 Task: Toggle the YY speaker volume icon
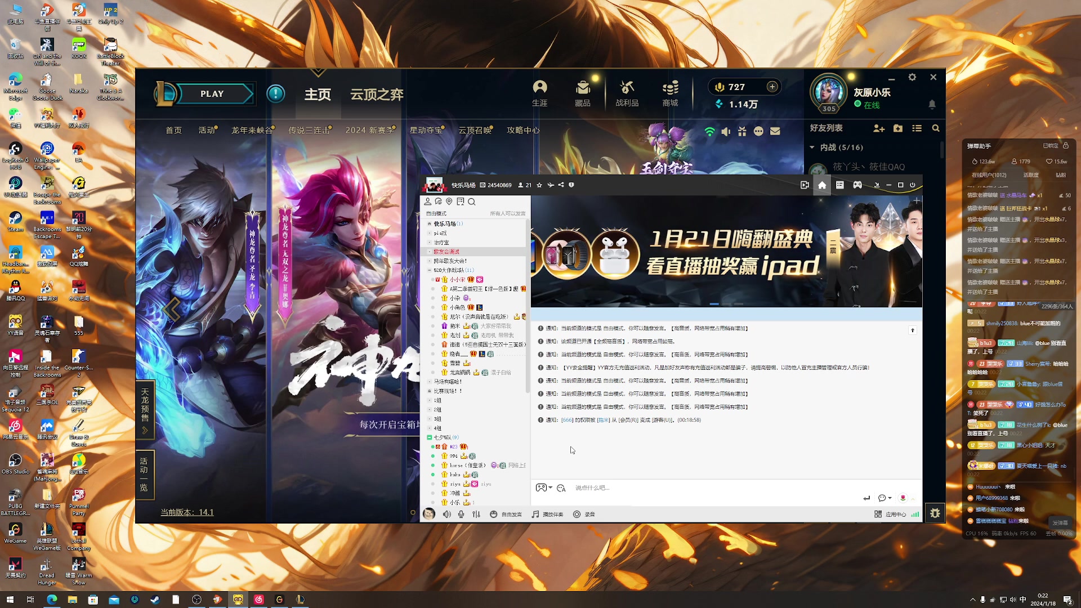tap(446, 514)
